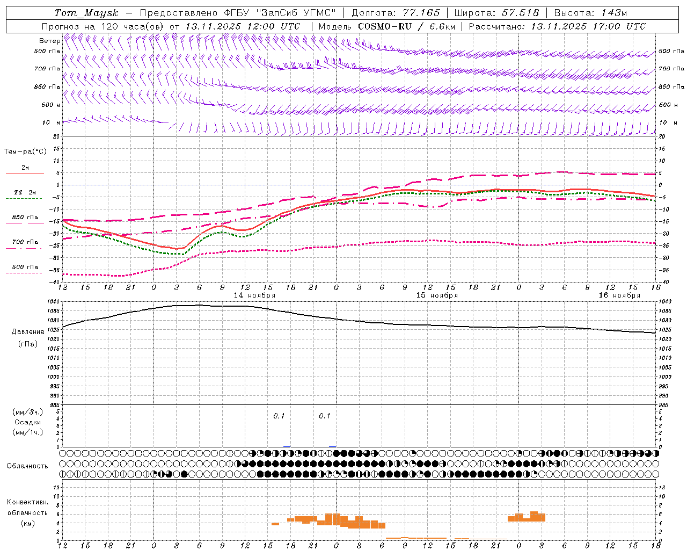The height and width of the screenshot is (550, 687).
Task: Click the station name Tom_Maysk in the header
Action: pyautogui.click(x=86, y=13)
